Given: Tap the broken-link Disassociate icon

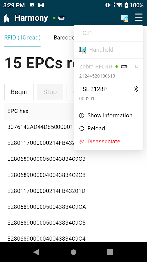Looking at the screenshot, I should [x=82, y=142].
